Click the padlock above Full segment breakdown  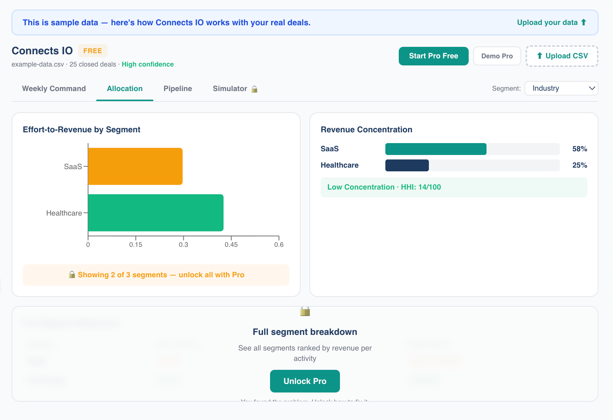(305, 311)
